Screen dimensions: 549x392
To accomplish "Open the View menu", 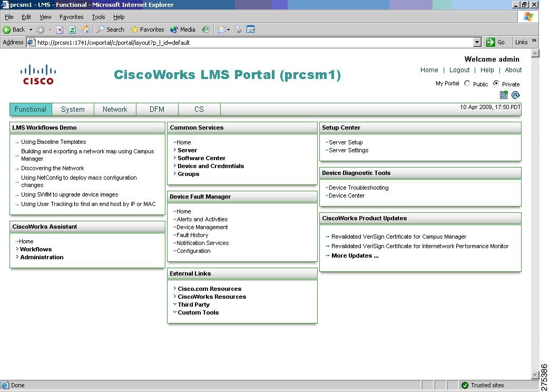I will pos(45,17).
